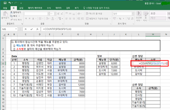Open Format as Table (표 서식)
This screenshot has height=110, width=170.
146,16
